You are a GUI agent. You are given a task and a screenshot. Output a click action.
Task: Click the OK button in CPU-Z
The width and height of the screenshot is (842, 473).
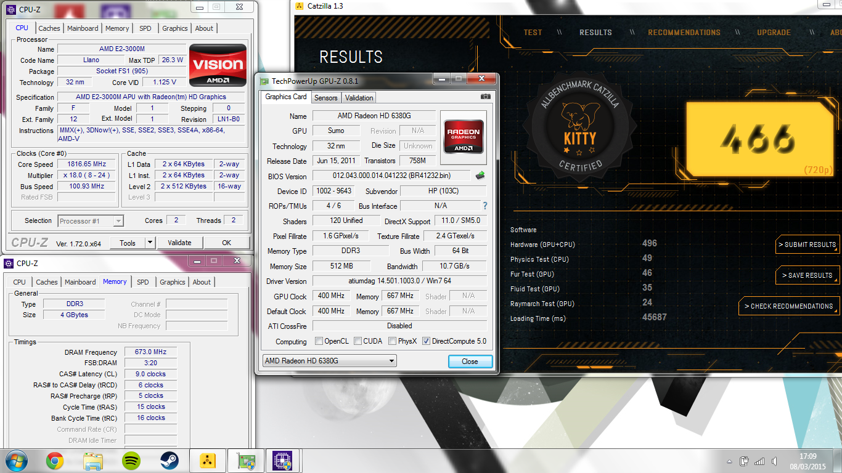(226, 243)
